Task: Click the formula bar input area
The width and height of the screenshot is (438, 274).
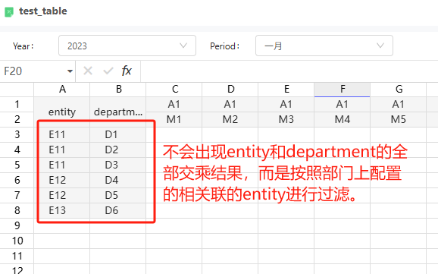Action: pyautogui.click(x=289, y=71)
